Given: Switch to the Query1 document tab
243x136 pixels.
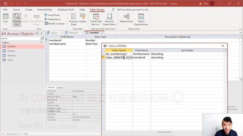Looking at the screenshot, I should (x=54, y=33).
